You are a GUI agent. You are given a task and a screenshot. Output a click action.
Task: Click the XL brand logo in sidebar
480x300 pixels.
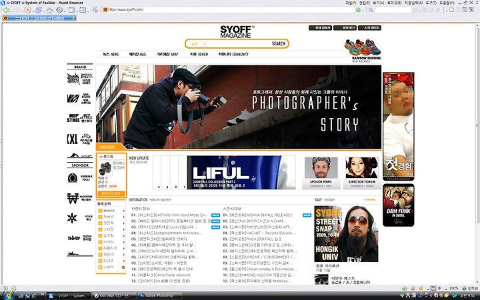point(79,139)
